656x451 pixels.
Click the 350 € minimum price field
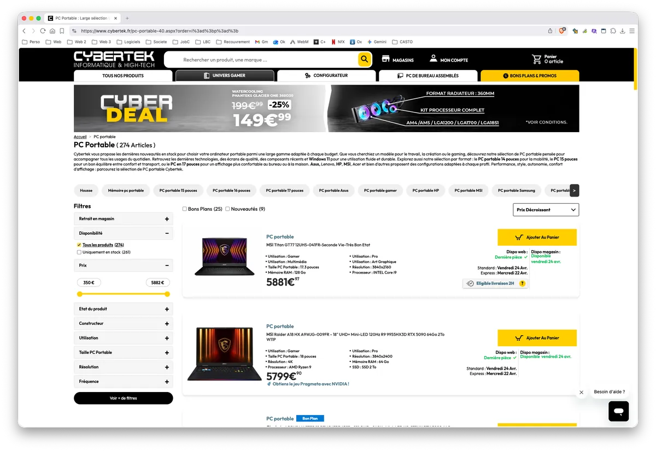coord(89,283)
